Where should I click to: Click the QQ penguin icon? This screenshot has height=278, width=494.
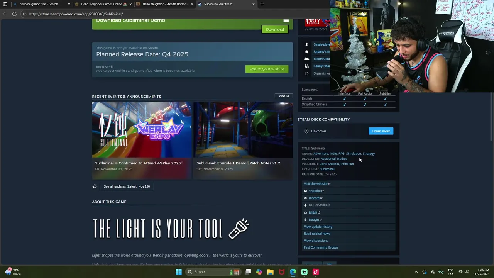pos(305,205)
